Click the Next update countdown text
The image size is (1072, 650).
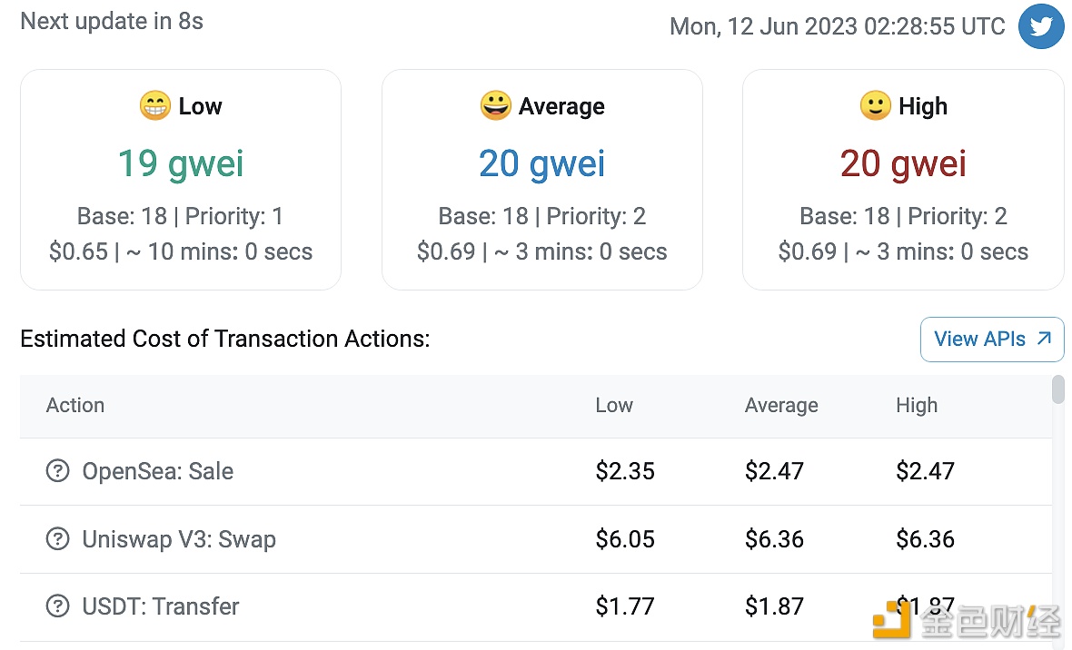(x=112, y=21)
